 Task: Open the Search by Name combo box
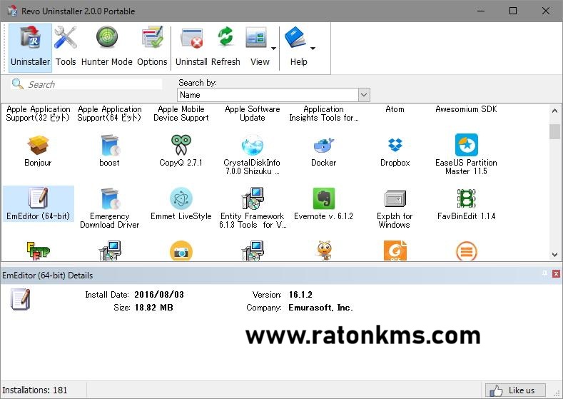[273, 95]
